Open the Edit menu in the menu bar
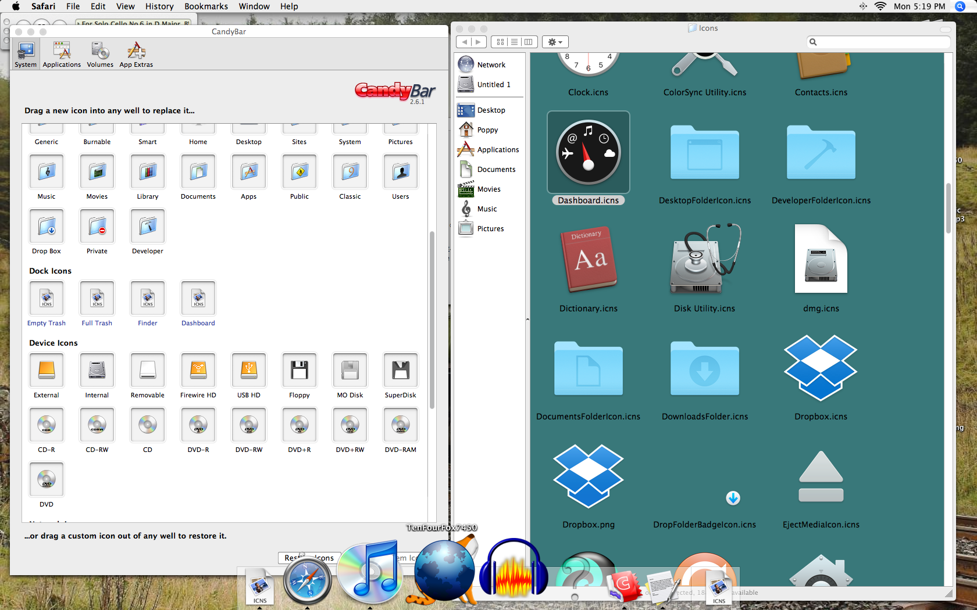 [98, 6]
